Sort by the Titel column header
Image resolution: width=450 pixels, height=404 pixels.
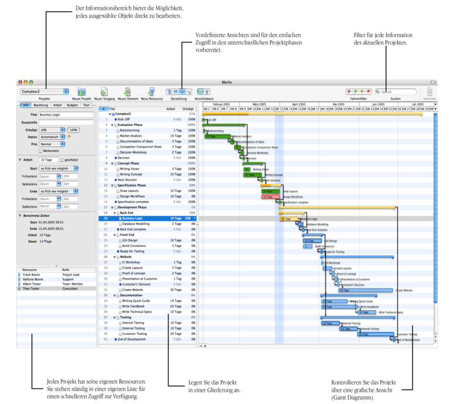tap(137, 109)
